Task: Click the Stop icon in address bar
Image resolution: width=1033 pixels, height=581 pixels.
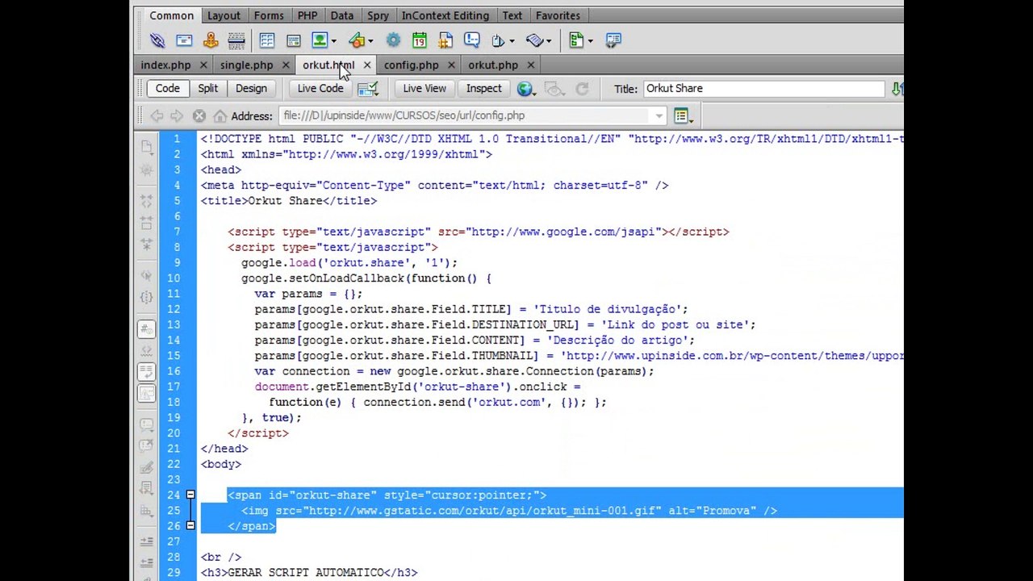Action: click(x=199, y=116)
